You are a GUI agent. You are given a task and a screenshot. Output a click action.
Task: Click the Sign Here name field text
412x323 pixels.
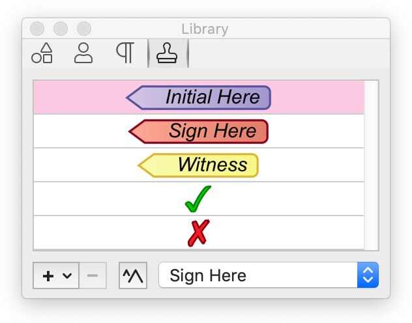pyautogui.click(x=208, y=275)
